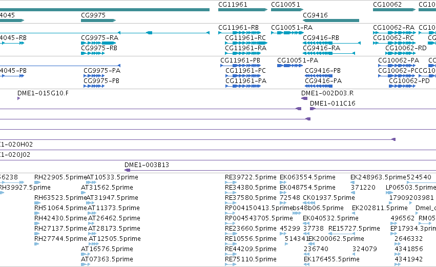Click transcript CG10062-RA
The width and height of the screenshot is (436, 267).
(x=395, y=33)
